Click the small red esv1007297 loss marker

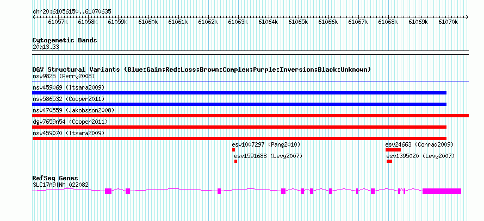click(234, 150)
